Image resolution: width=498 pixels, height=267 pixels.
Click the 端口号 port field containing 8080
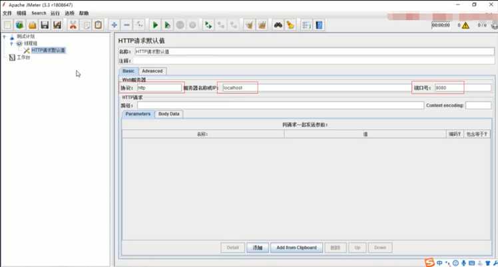(463, 88)
